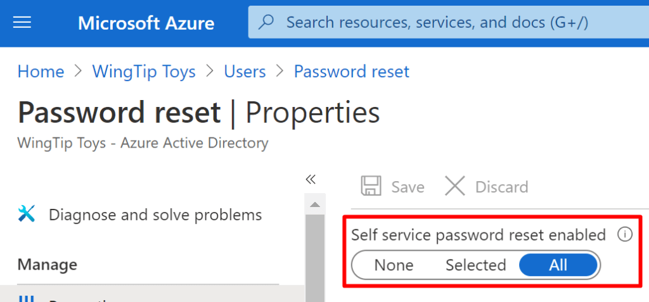Set self service password reset to Selected

(475, 265)
